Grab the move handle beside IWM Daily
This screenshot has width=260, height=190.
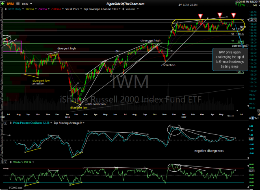tap(6, 9)
